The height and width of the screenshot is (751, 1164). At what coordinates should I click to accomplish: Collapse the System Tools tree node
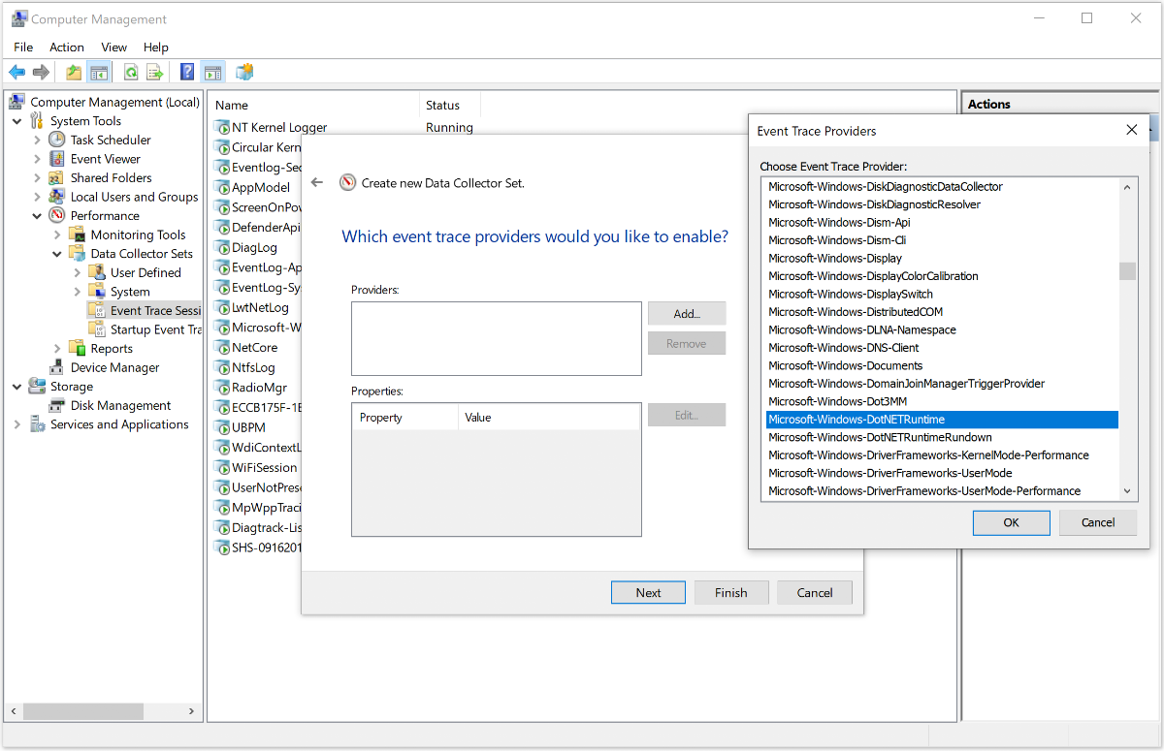17,121
